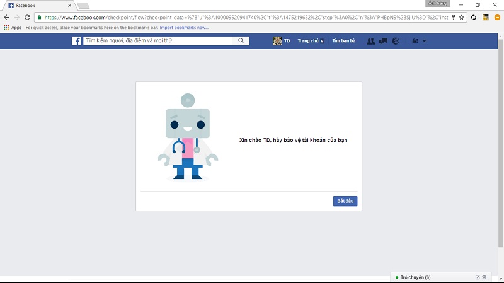This screenshot has width=504, height=283.
Task: Focus the Facebook search field
Action: pos(158,41)
